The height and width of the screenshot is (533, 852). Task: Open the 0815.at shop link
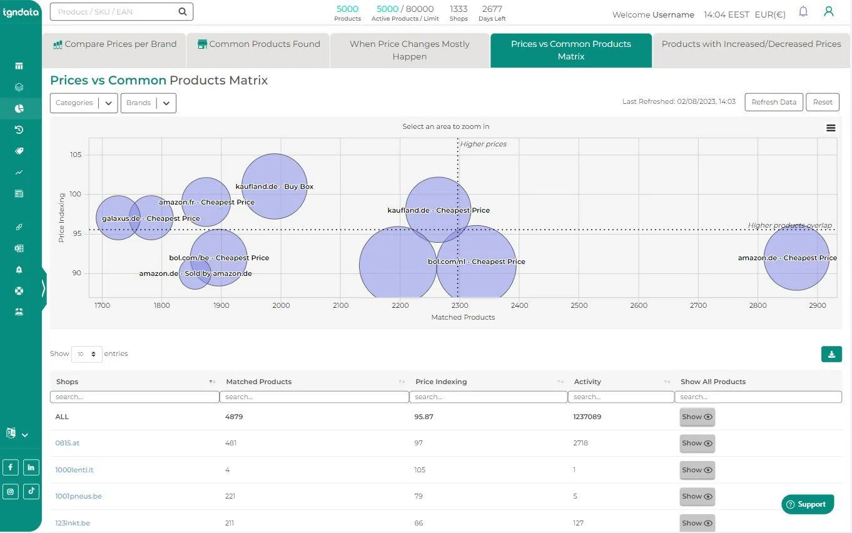point(68,443)
